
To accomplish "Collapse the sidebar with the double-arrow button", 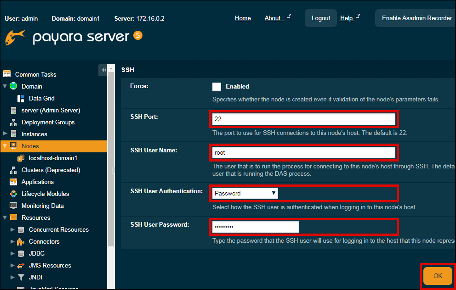I will (103, 70).
